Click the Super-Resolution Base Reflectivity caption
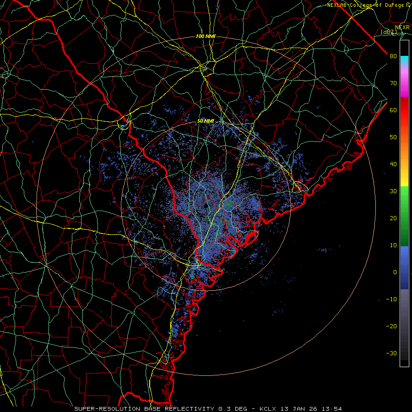The width and height of the screenshot is (412, 412). pos(161,409)
